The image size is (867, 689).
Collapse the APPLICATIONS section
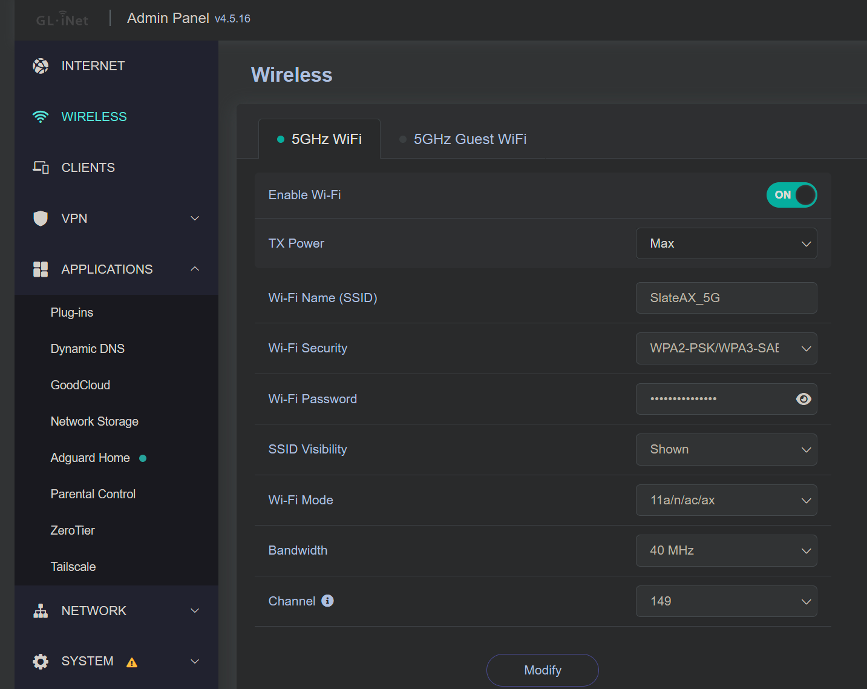pos(194,269)
